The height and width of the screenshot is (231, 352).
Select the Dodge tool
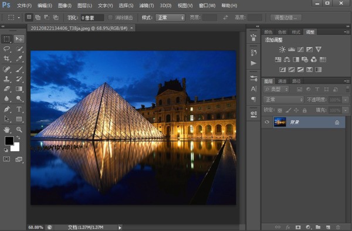tap(19, 98)
